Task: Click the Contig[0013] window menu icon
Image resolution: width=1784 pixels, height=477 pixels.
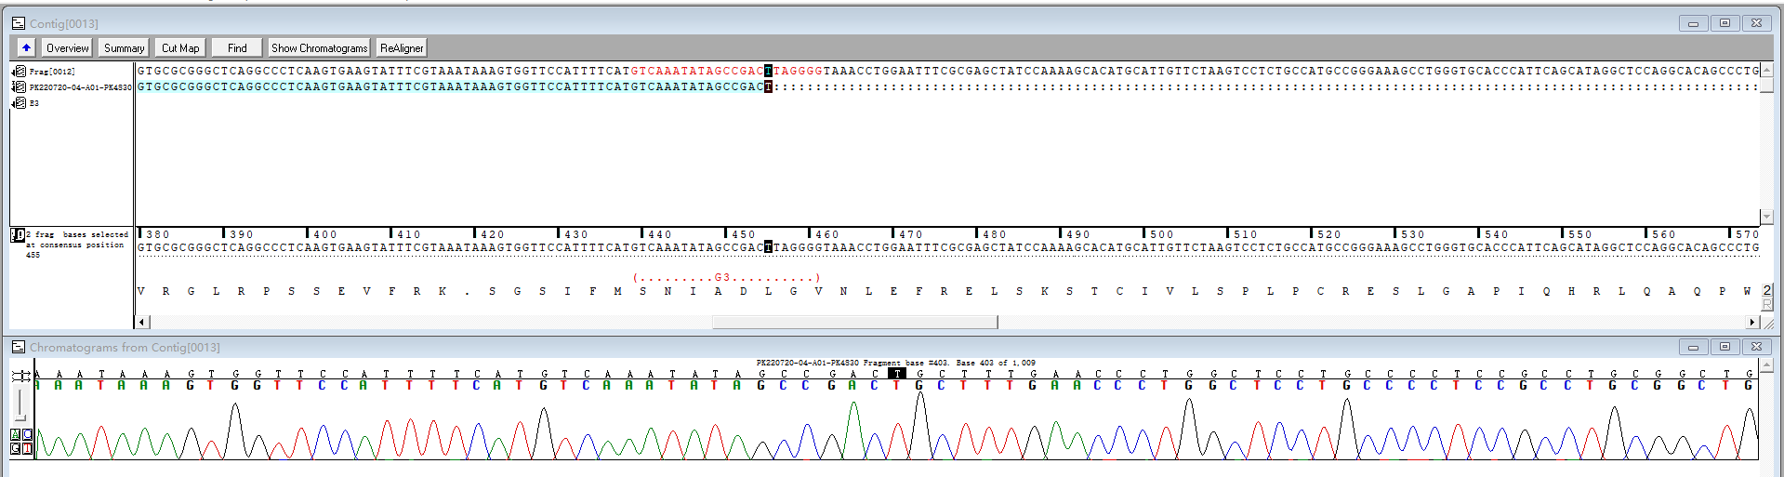Action: pos(18,23)
